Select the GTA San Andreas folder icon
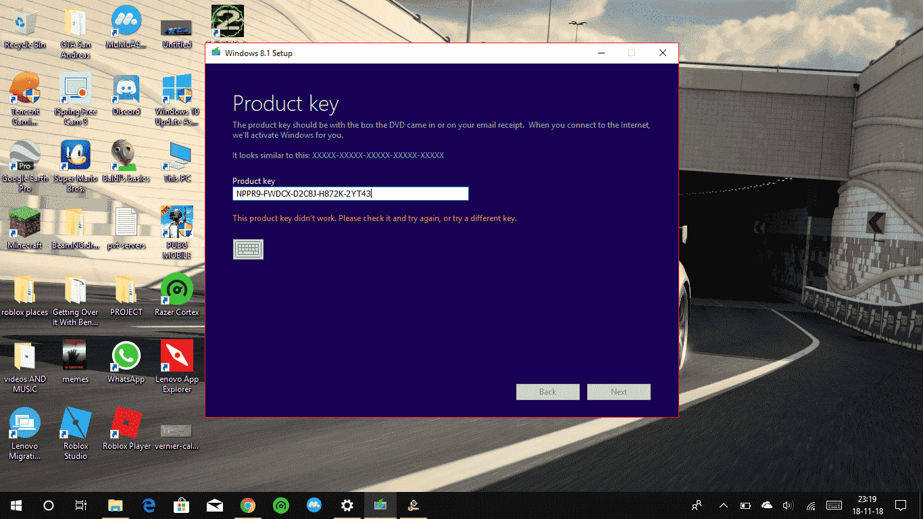Image resolution: width=923 pixels, height=519 pixels. pyautogui.click(x=75, y=33)
